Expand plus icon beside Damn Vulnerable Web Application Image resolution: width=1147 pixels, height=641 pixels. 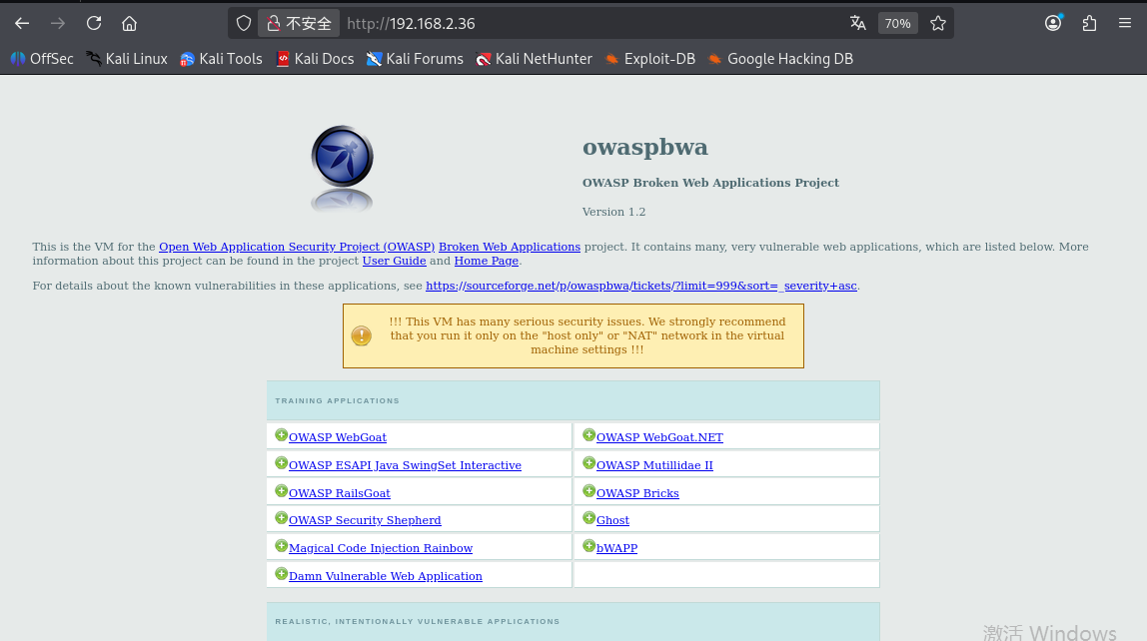click(281, 574)
